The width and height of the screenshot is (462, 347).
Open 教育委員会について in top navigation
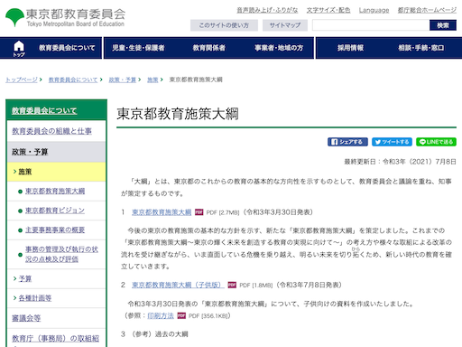[x=67, y=48]
